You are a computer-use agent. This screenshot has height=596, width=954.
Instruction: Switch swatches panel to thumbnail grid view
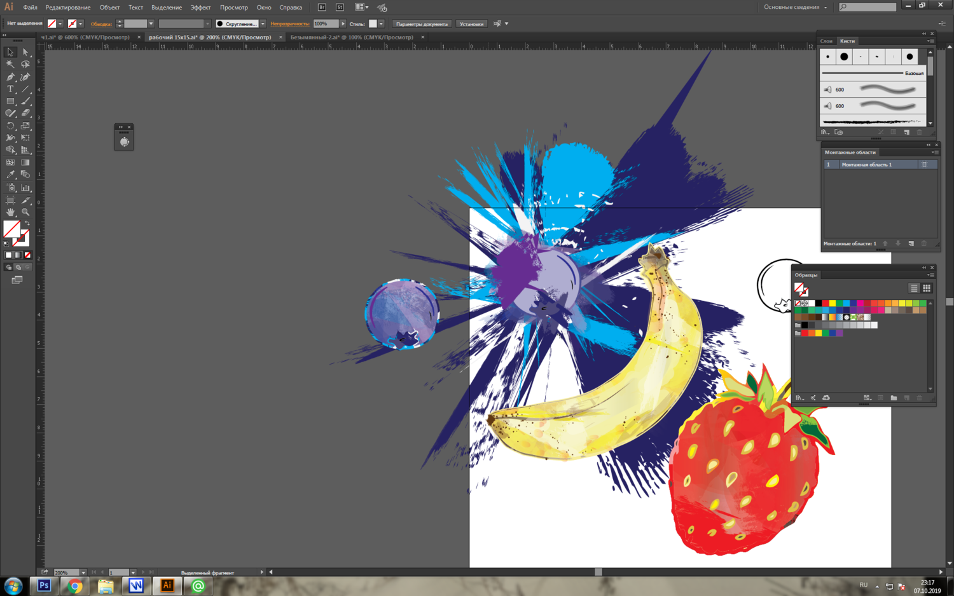coord(927,288)
